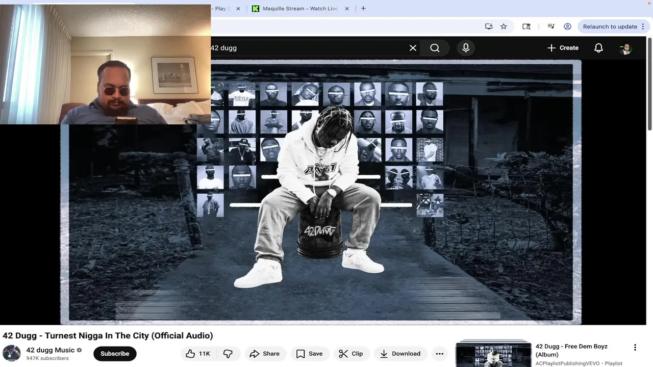Click the 42 dugg Music channel avatar

point(12,353)
